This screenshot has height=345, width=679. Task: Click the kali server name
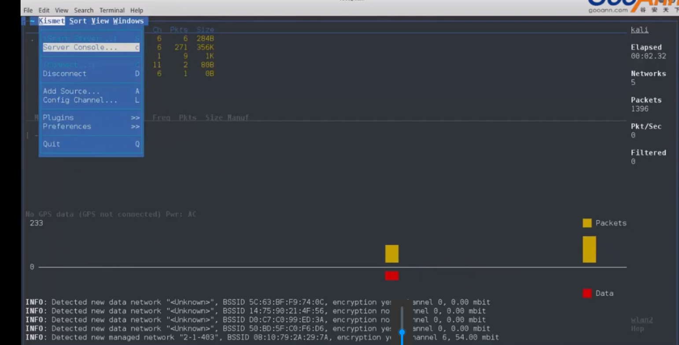click(639, 30)
